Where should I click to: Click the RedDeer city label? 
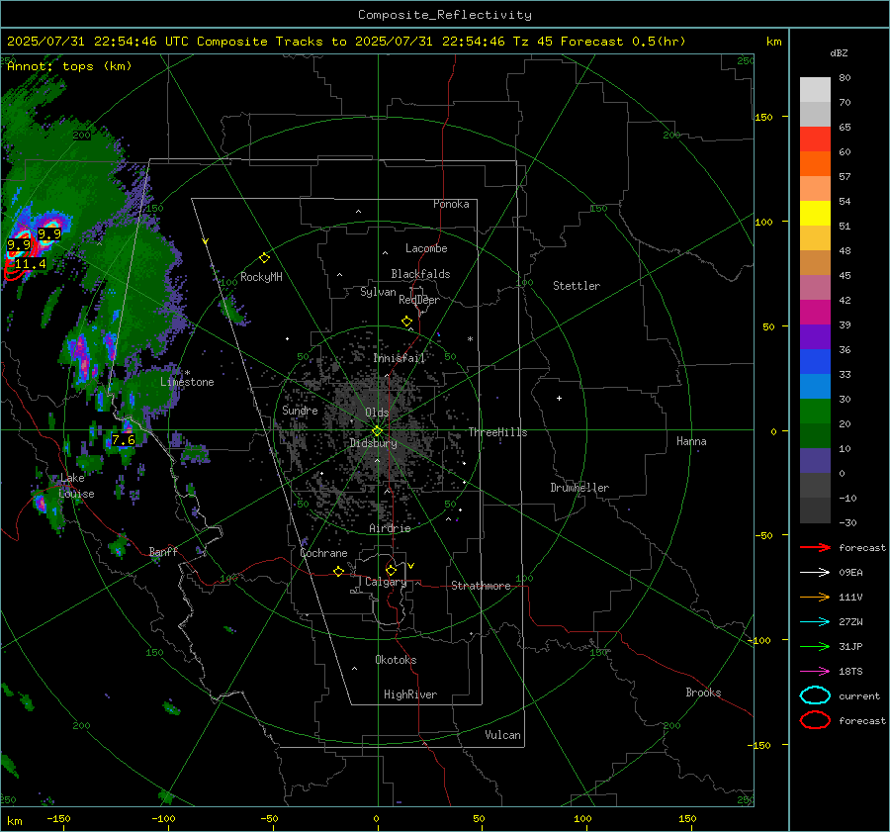click(x=419, y=300)
